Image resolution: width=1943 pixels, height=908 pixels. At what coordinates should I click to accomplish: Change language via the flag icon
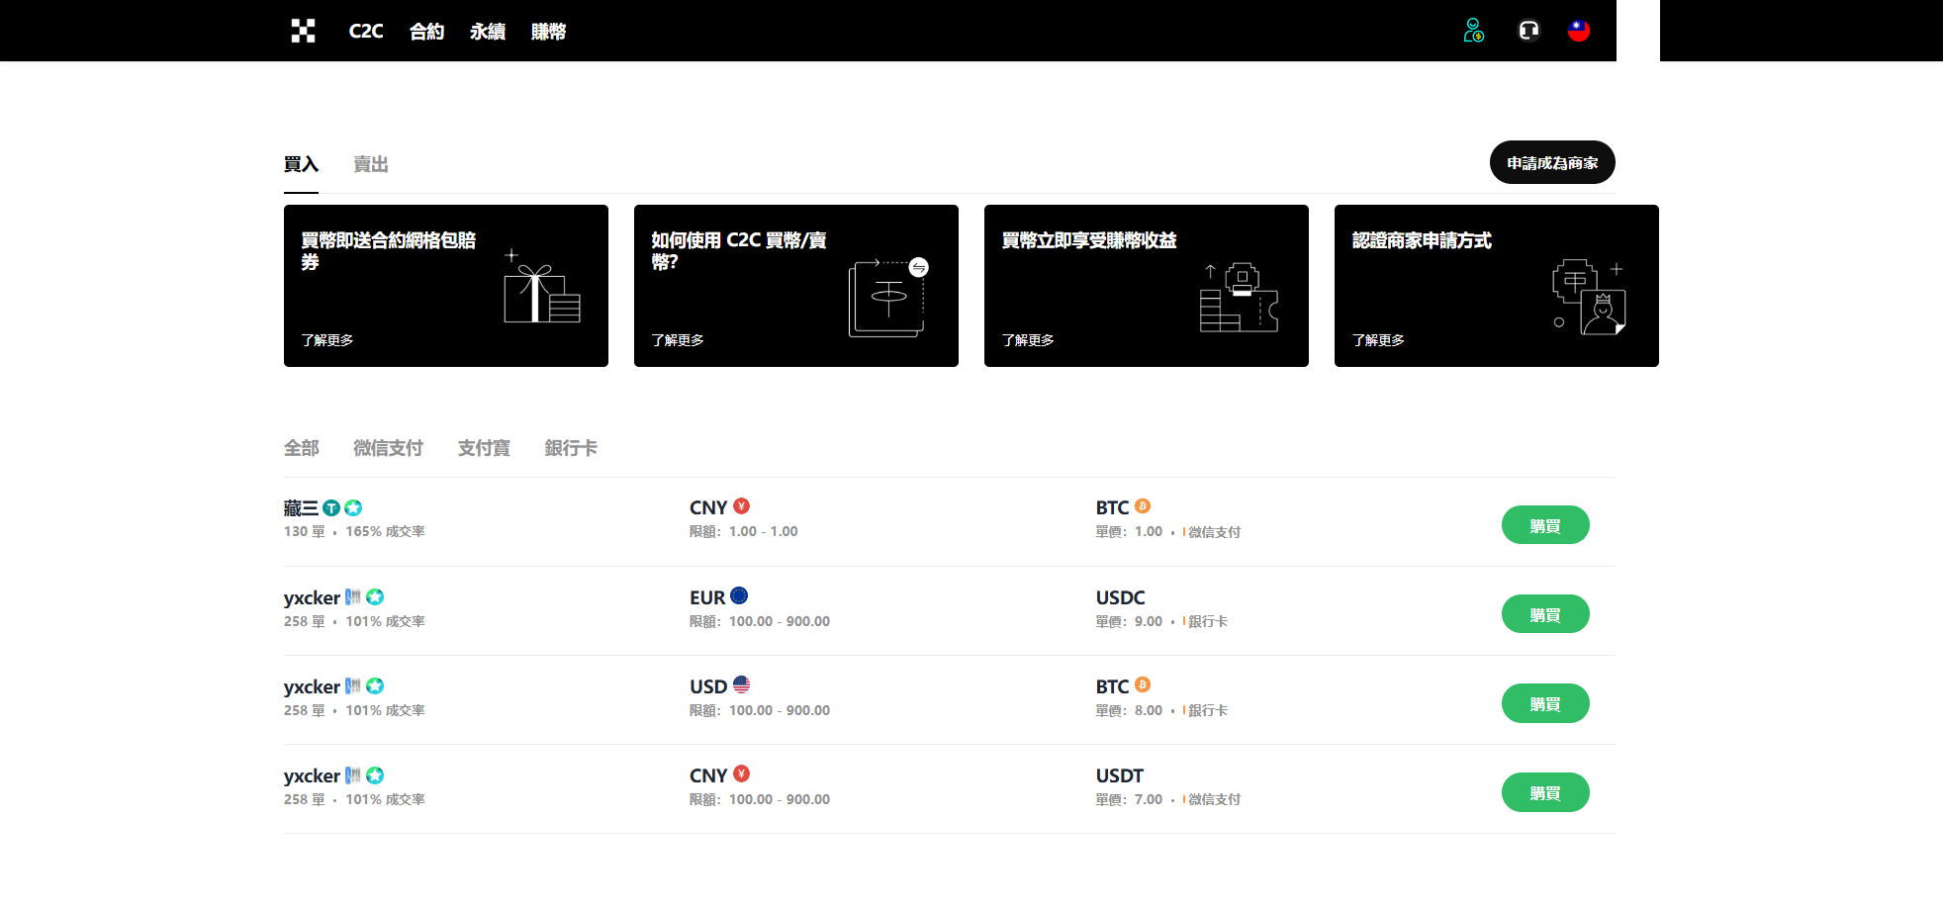coord(1579,31)
